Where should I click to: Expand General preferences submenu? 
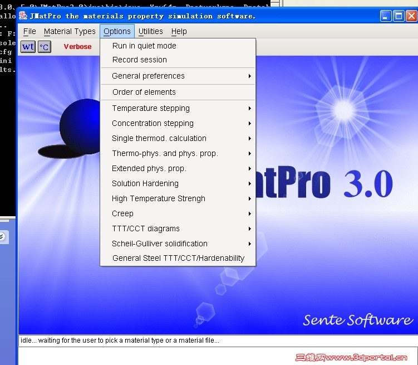click(178, 76)
